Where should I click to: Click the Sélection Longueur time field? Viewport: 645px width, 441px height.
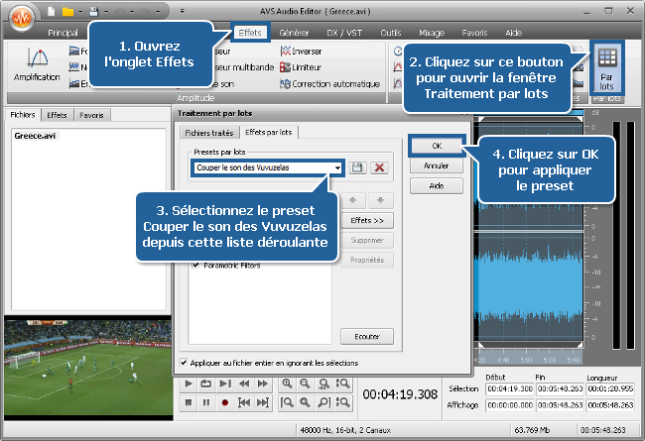point(610,388)
